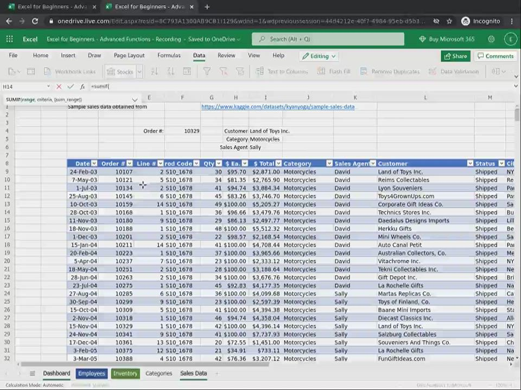Image resolution: width=521 pixels, height=390 pixels.
Task: Open the browser three-dot menu
Action: (x=512, y=21)
